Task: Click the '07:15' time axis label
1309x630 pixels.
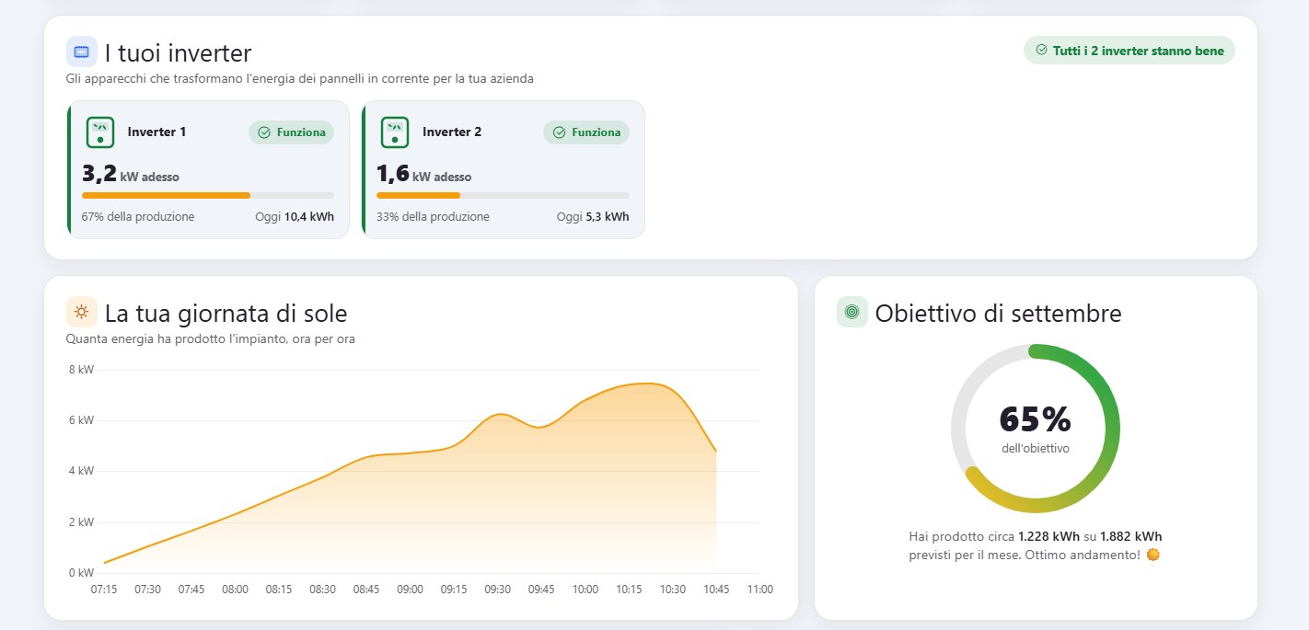Action: click(x=104, y=590)
